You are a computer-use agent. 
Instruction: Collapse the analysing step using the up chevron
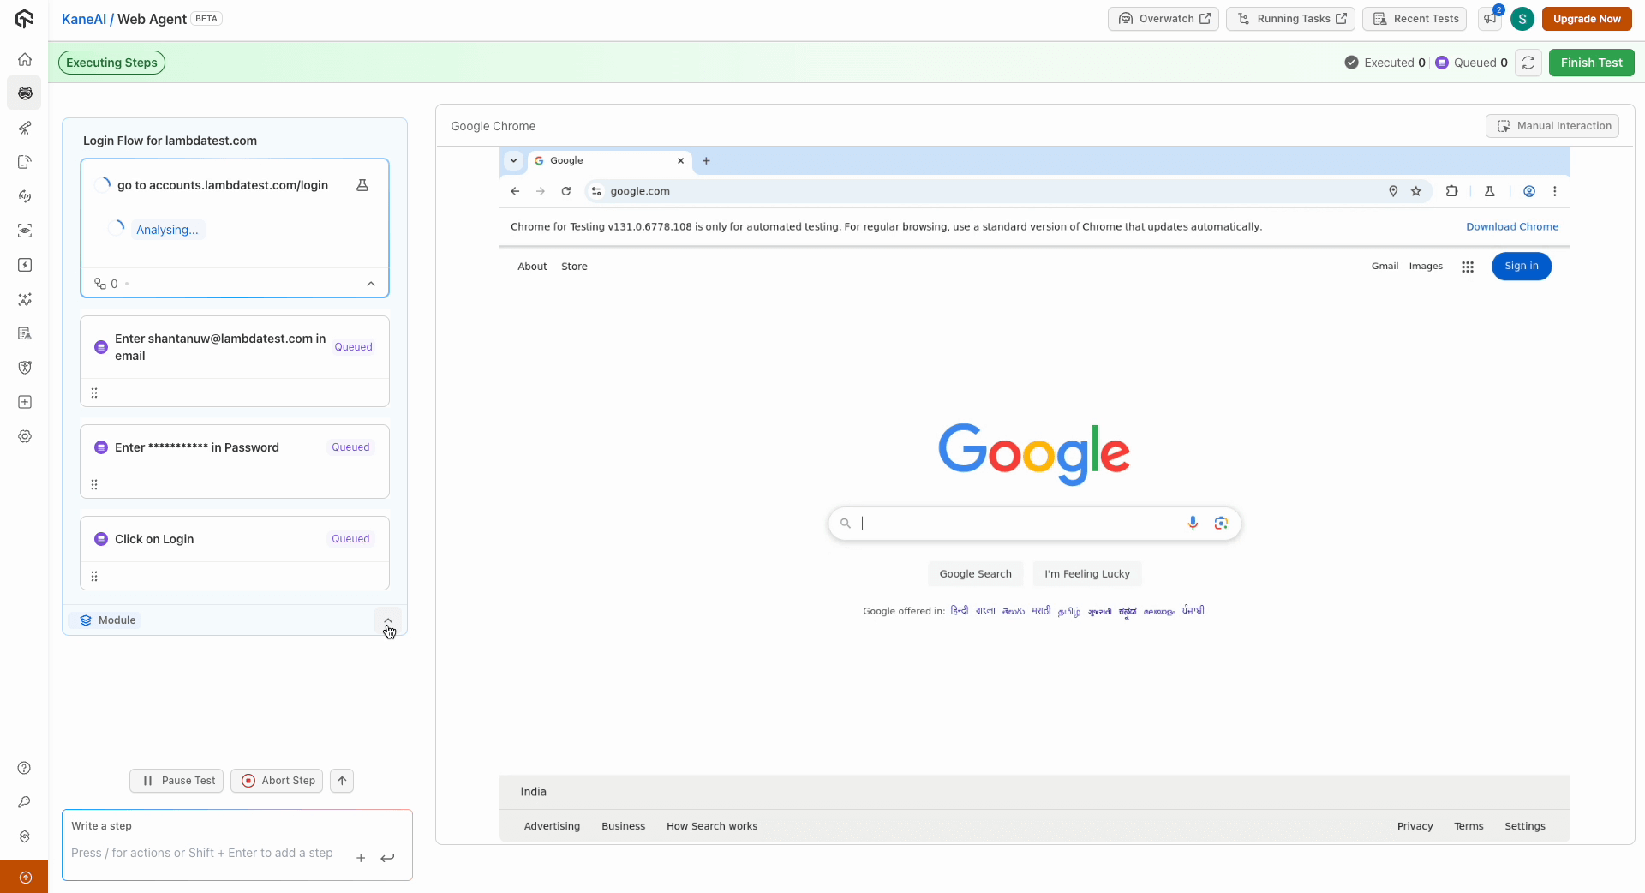click(370, 284)
